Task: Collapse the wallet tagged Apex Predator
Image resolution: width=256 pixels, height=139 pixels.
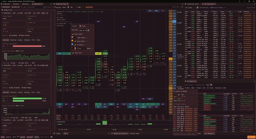Action: point(3,65)
